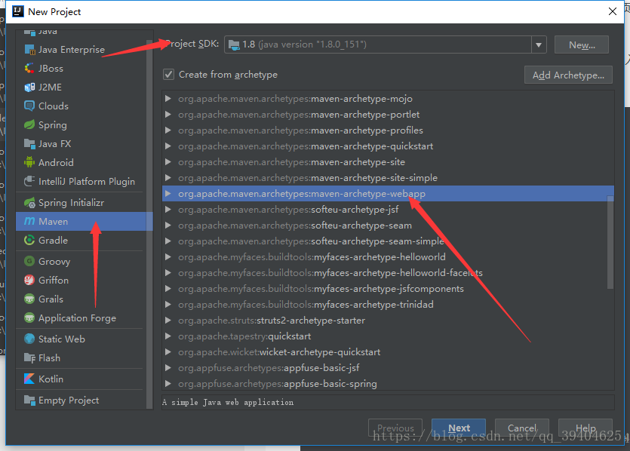Expand maven-archetype-mojo node

pos(168,98)
